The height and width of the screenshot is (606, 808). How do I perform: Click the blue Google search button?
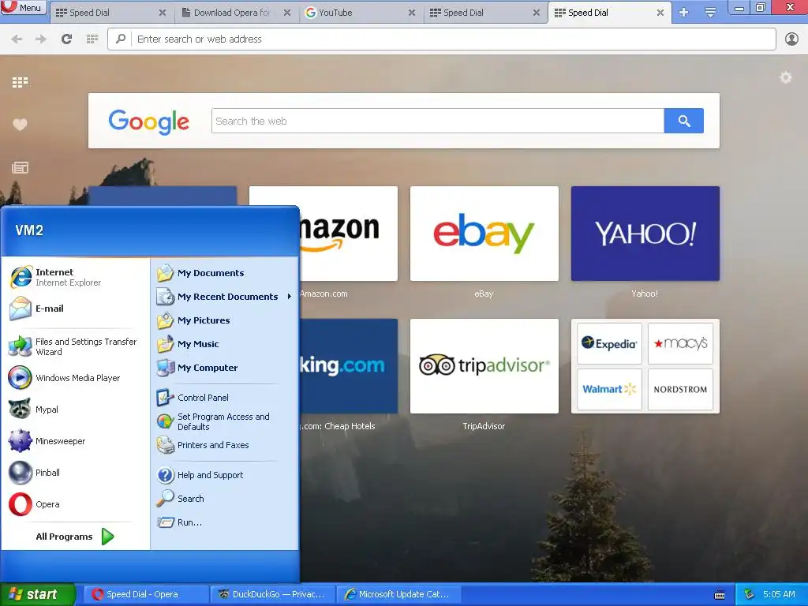click(684, 121)
